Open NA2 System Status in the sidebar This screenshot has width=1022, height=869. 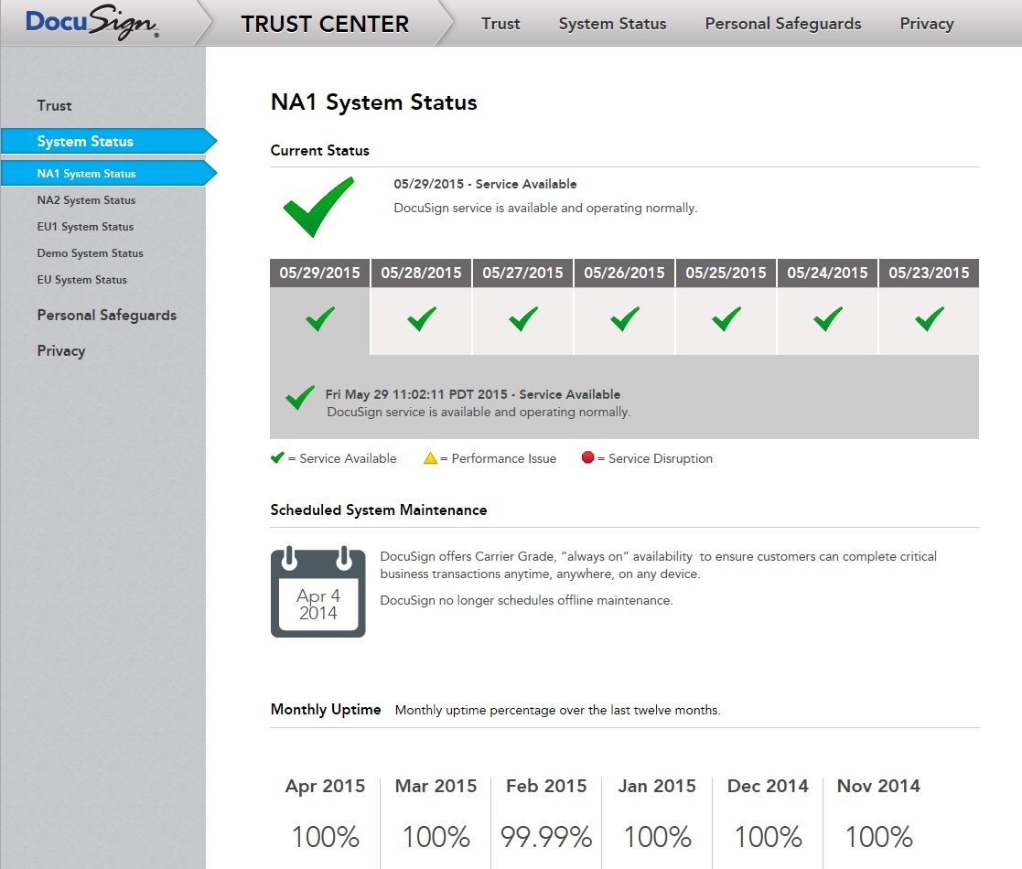click(x=86, y=200)
